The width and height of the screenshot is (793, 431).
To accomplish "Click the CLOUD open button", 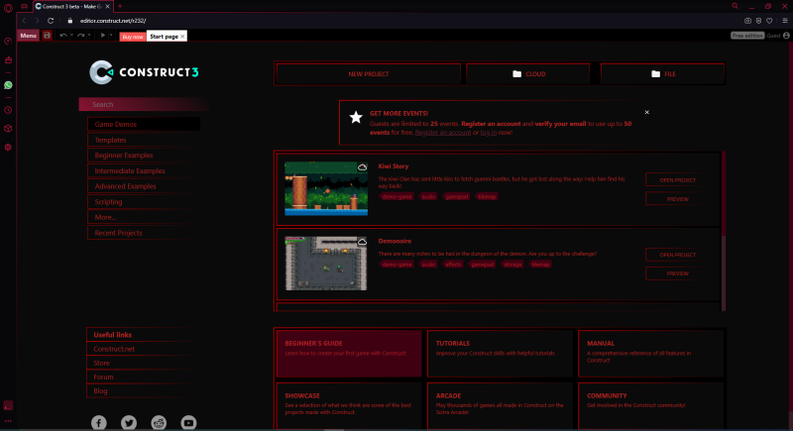I will [x=528, y=73].
